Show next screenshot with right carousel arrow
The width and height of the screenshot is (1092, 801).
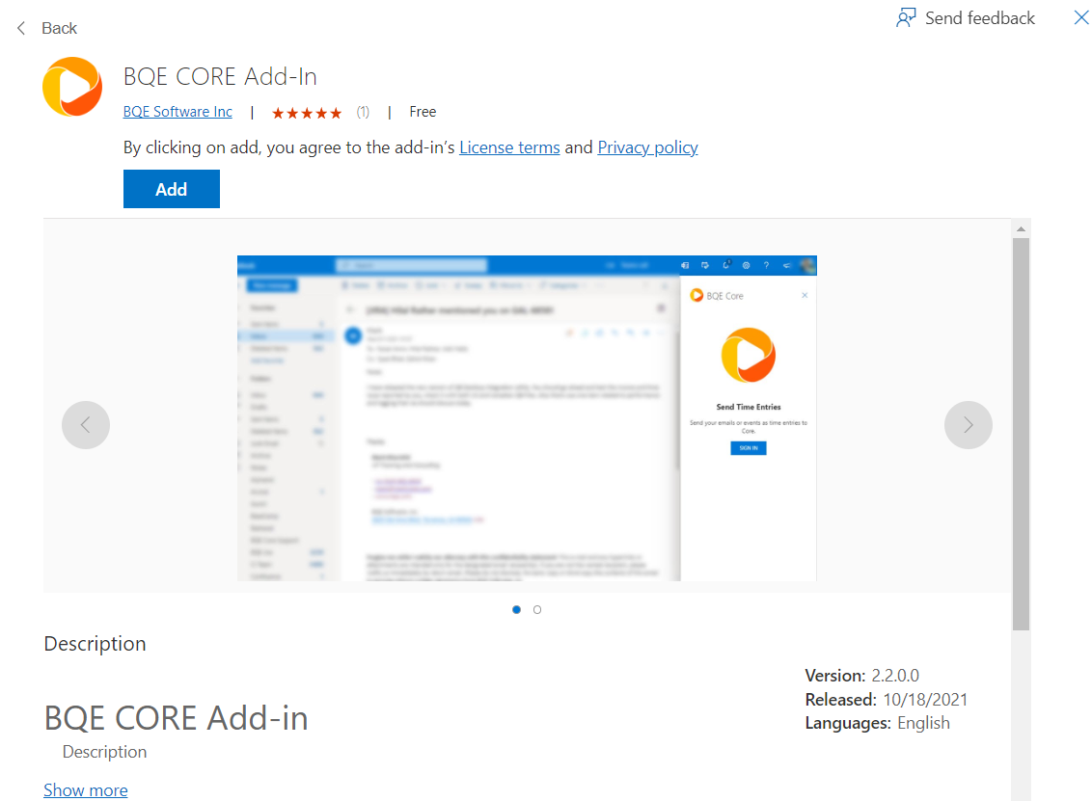tap(968, 425)
